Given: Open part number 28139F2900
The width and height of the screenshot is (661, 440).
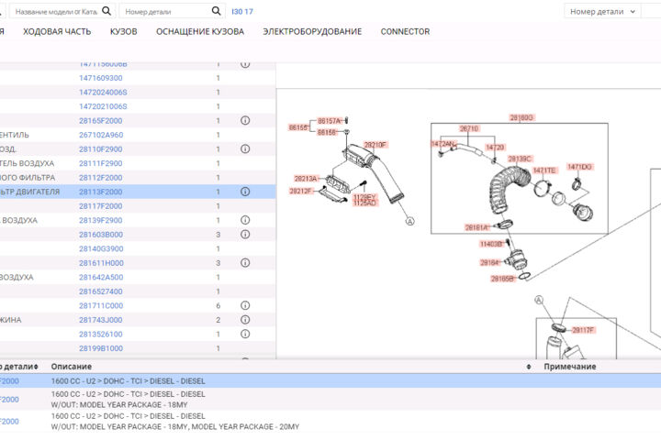Looking at the screenshot, I should [x=101, y=220].
